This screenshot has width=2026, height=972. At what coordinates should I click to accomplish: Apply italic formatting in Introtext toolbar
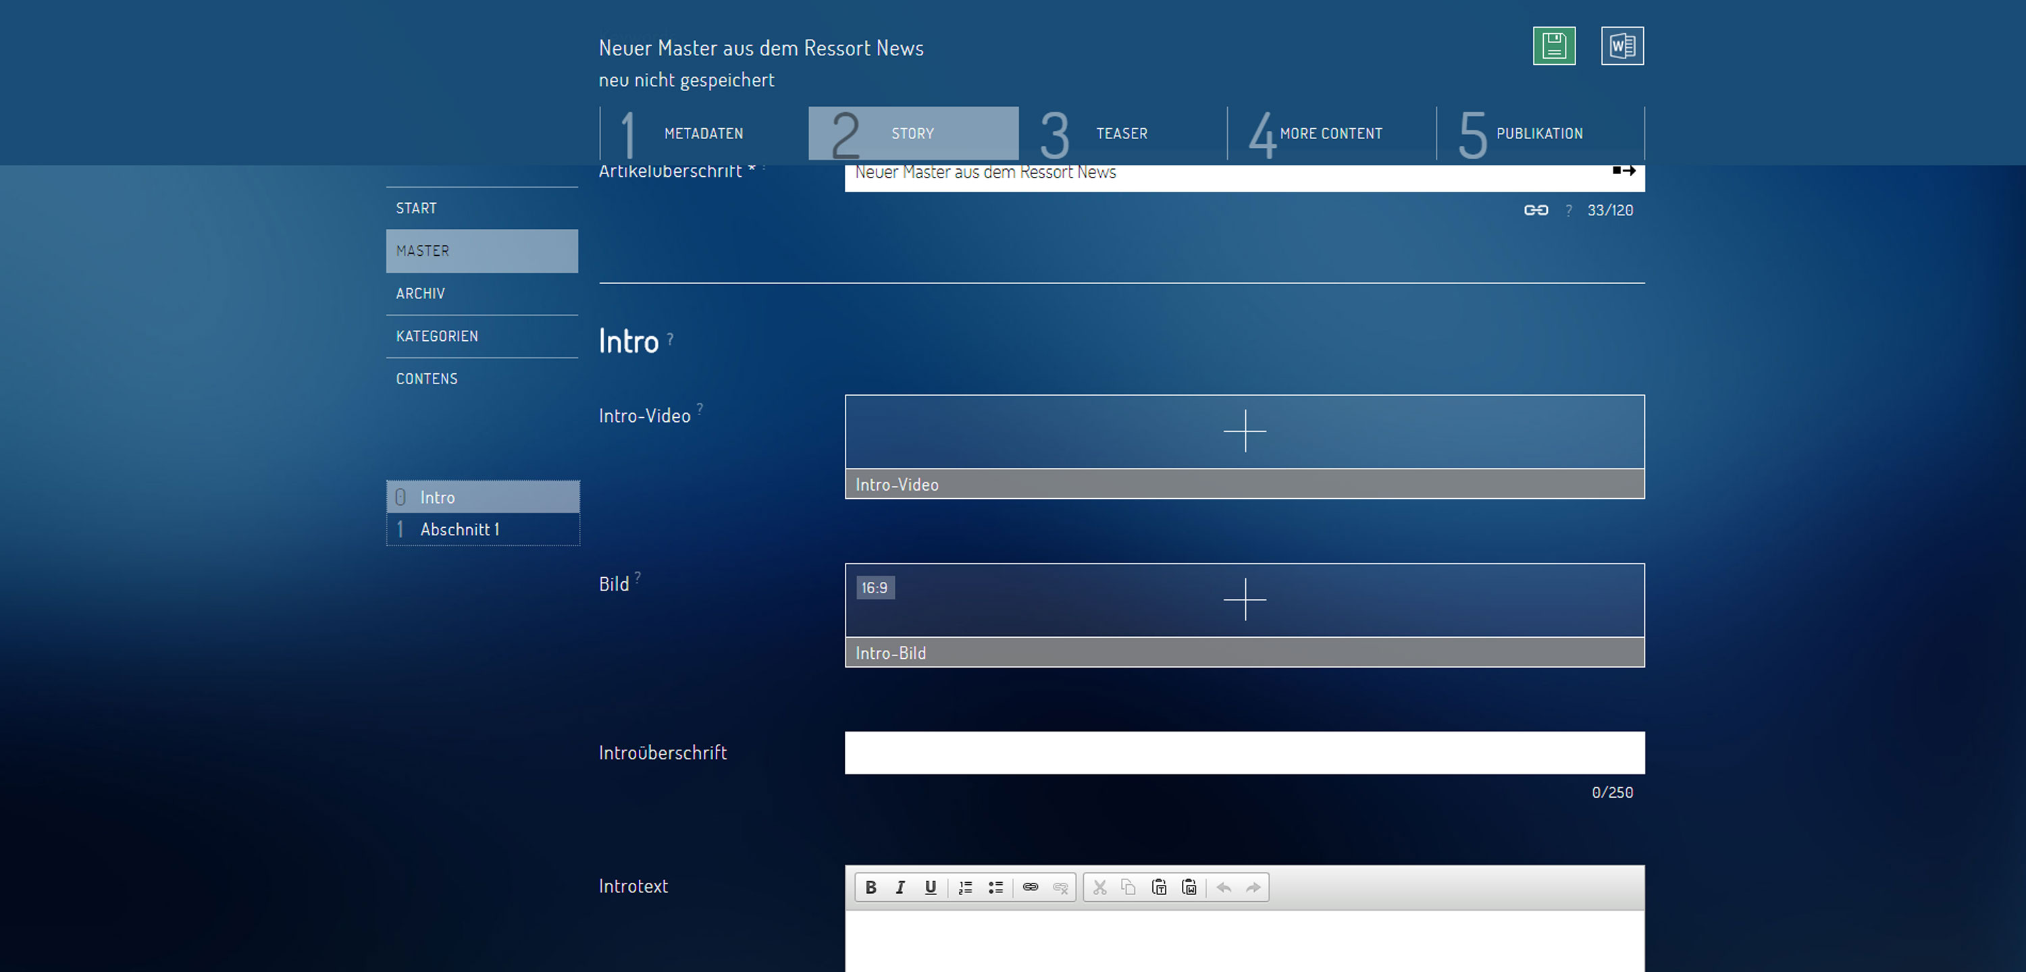pyautogui.click(x=900, y=887)
